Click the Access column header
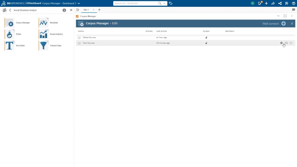297x167 pixels. [206, 31]
